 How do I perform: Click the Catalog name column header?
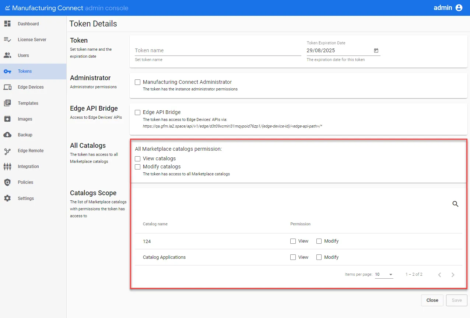pos(155,224)
